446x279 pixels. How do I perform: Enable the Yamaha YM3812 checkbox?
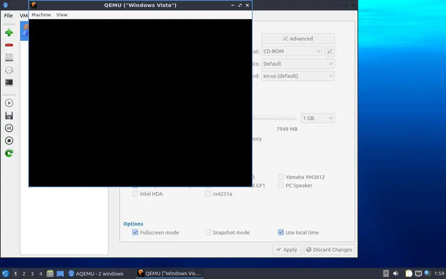(281, 177)
